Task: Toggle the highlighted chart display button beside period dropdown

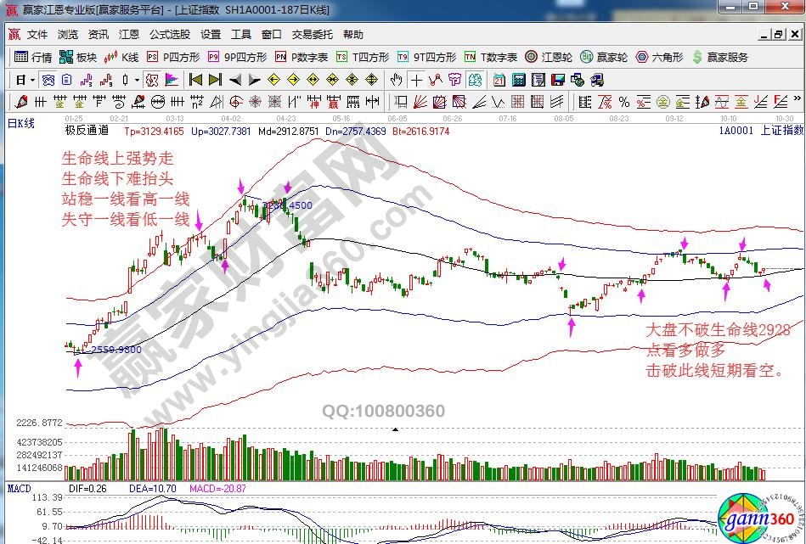Action: coord(48,80)
